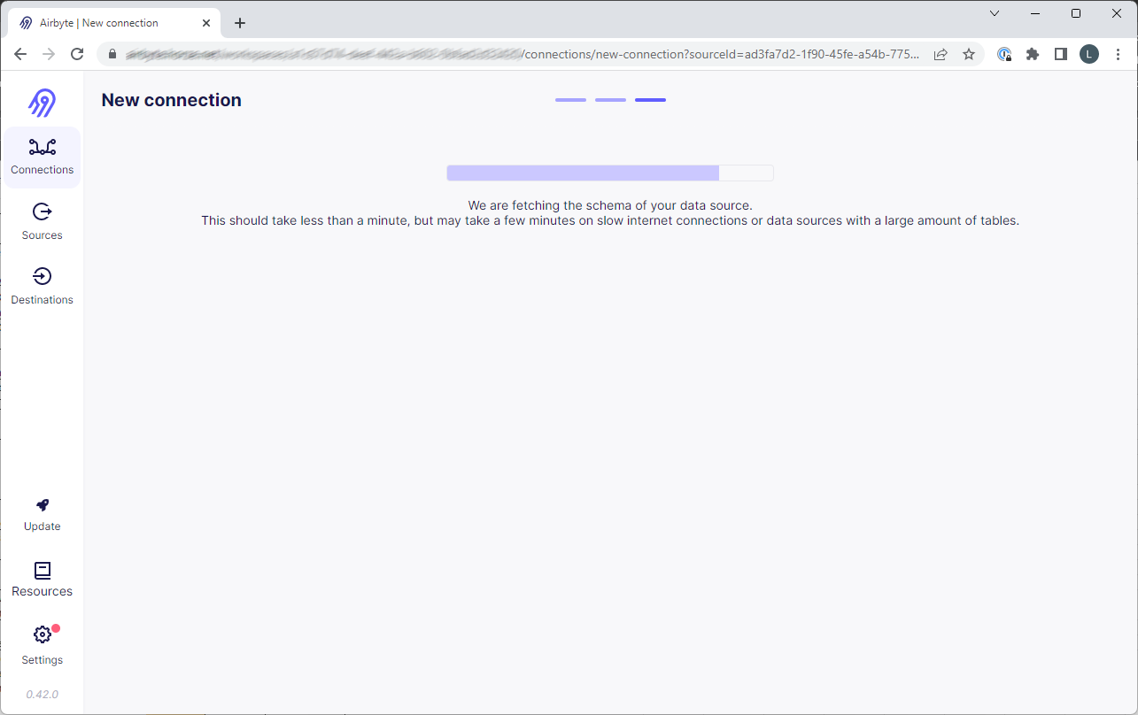Open the Connections page in the sidebar
The width and height of the screenshot is (1138, 715).
[42, 157]
